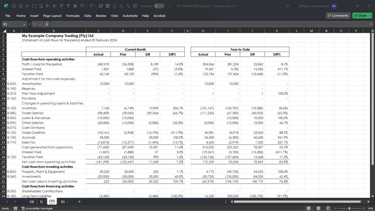The width and height of the screenshot is (375, 211).
Task: Click the next sheet navigation arrow
Action: [15, 202]
